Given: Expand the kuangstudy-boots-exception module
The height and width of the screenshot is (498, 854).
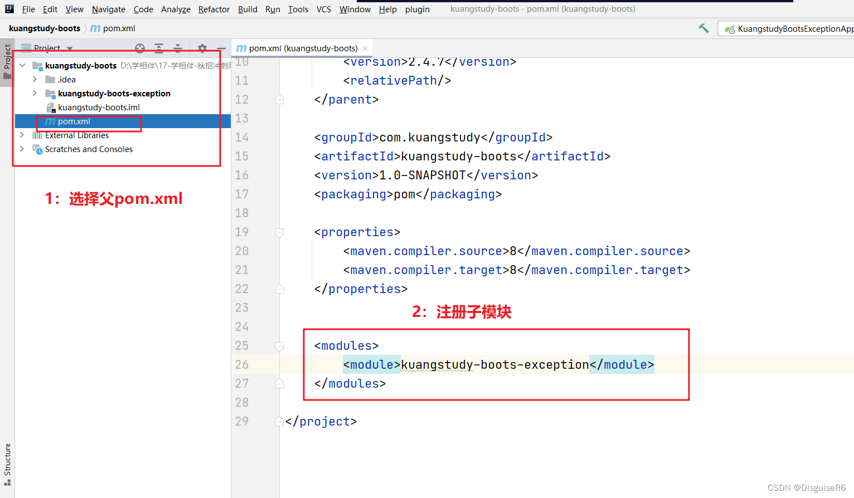Looking at the screenshot, I should pyautogui.click(x=35, y=93).
